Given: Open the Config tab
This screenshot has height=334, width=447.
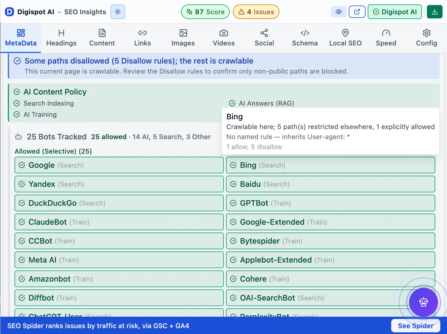Looking at the screenshot, I should click(x=427, y=38).
